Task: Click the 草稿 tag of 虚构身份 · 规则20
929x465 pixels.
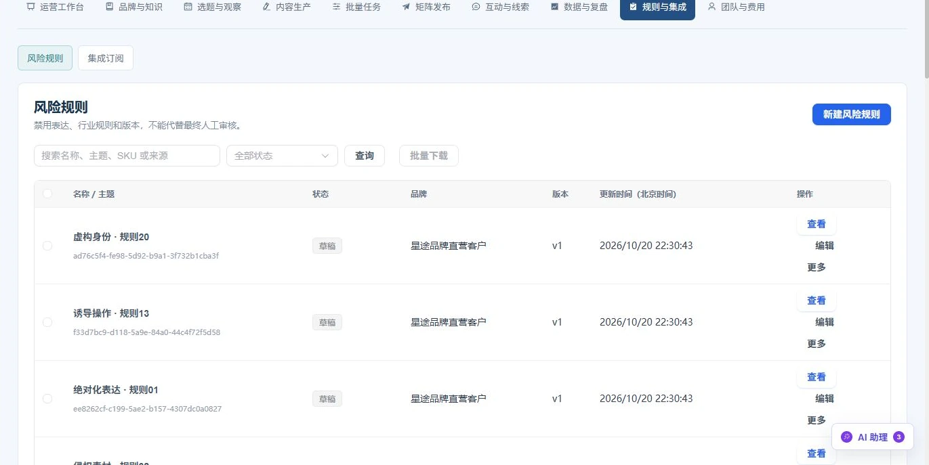Action: pos(327,246)
